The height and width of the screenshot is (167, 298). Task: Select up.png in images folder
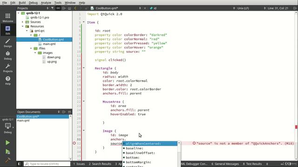pyautogui.click(x=52, y=62)
